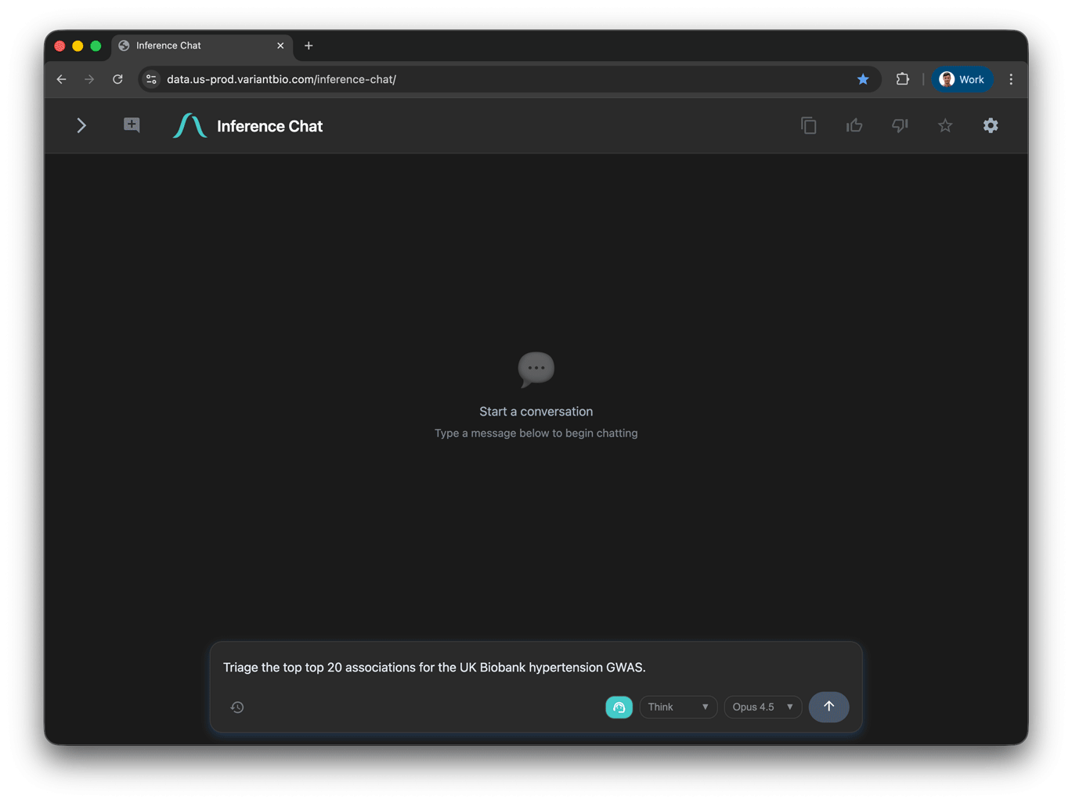This screenshot has width=1072, height=803.
Task: Navigate back using the browser arrow
Action: pyautogui.click(x=61, y=79)
